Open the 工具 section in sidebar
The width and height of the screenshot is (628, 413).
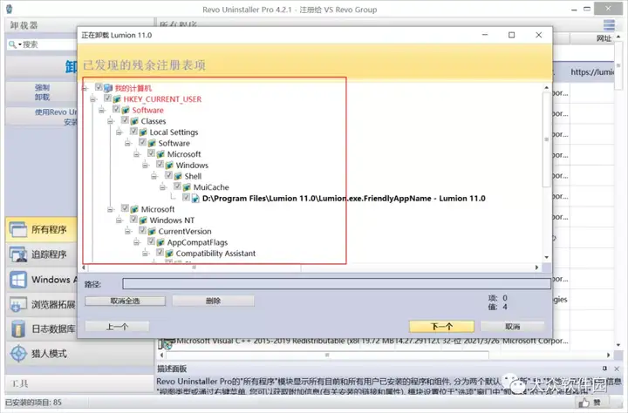79,383
